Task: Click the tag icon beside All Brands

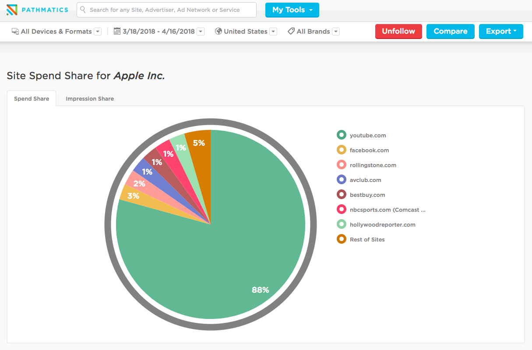Action: [x=291, y=31]
